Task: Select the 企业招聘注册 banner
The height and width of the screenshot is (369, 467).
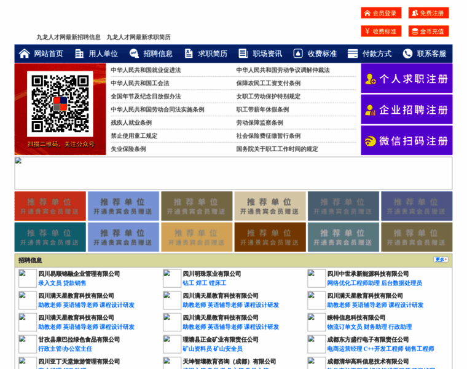Action: (x=406, y=110)
